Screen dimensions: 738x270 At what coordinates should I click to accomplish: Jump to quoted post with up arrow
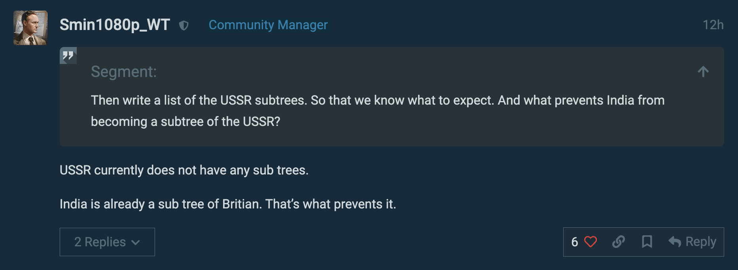click(x=703, y=71)
